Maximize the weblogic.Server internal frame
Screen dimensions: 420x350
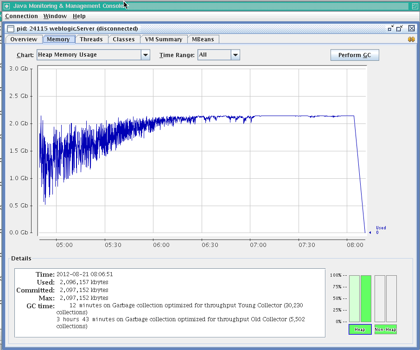coord(400,28)
